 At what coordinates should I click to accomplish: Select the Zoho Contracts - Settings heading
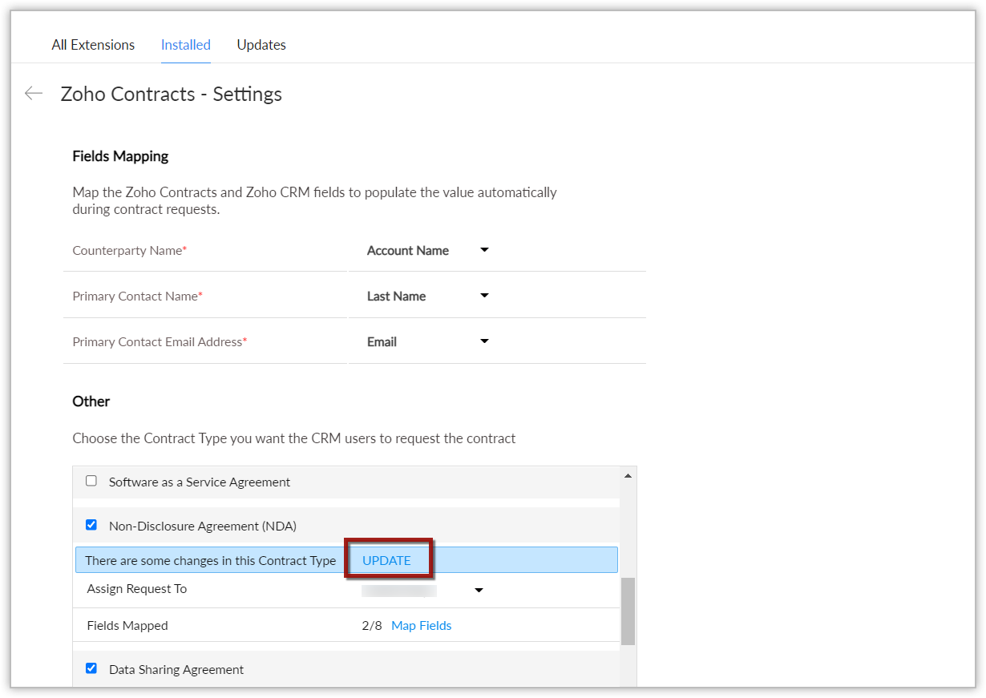172,94
